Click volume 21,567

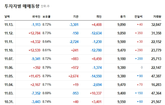click(x=156, y=102)
